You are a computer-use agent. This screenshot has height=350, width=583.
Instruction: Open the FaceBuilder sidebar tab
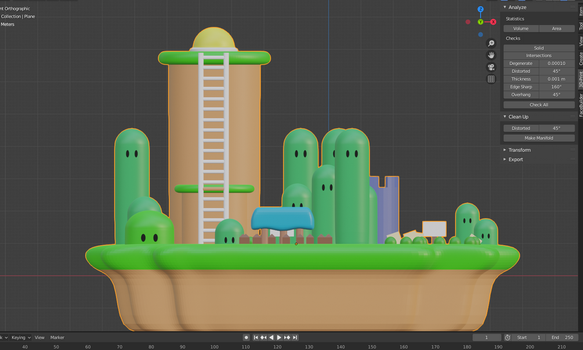(x=581, y=105)
